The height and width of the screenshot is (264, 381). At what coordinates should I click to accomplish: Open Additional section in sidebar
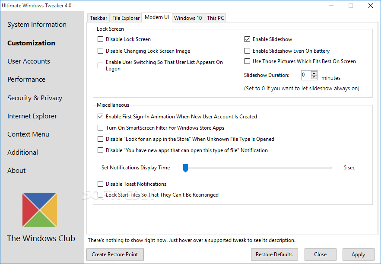click(x=22, y=153)
